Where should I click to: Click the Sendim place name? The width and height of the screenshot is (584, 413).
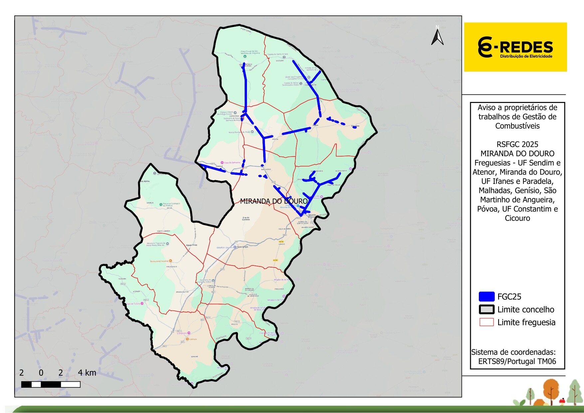click(x=194, y=356)
